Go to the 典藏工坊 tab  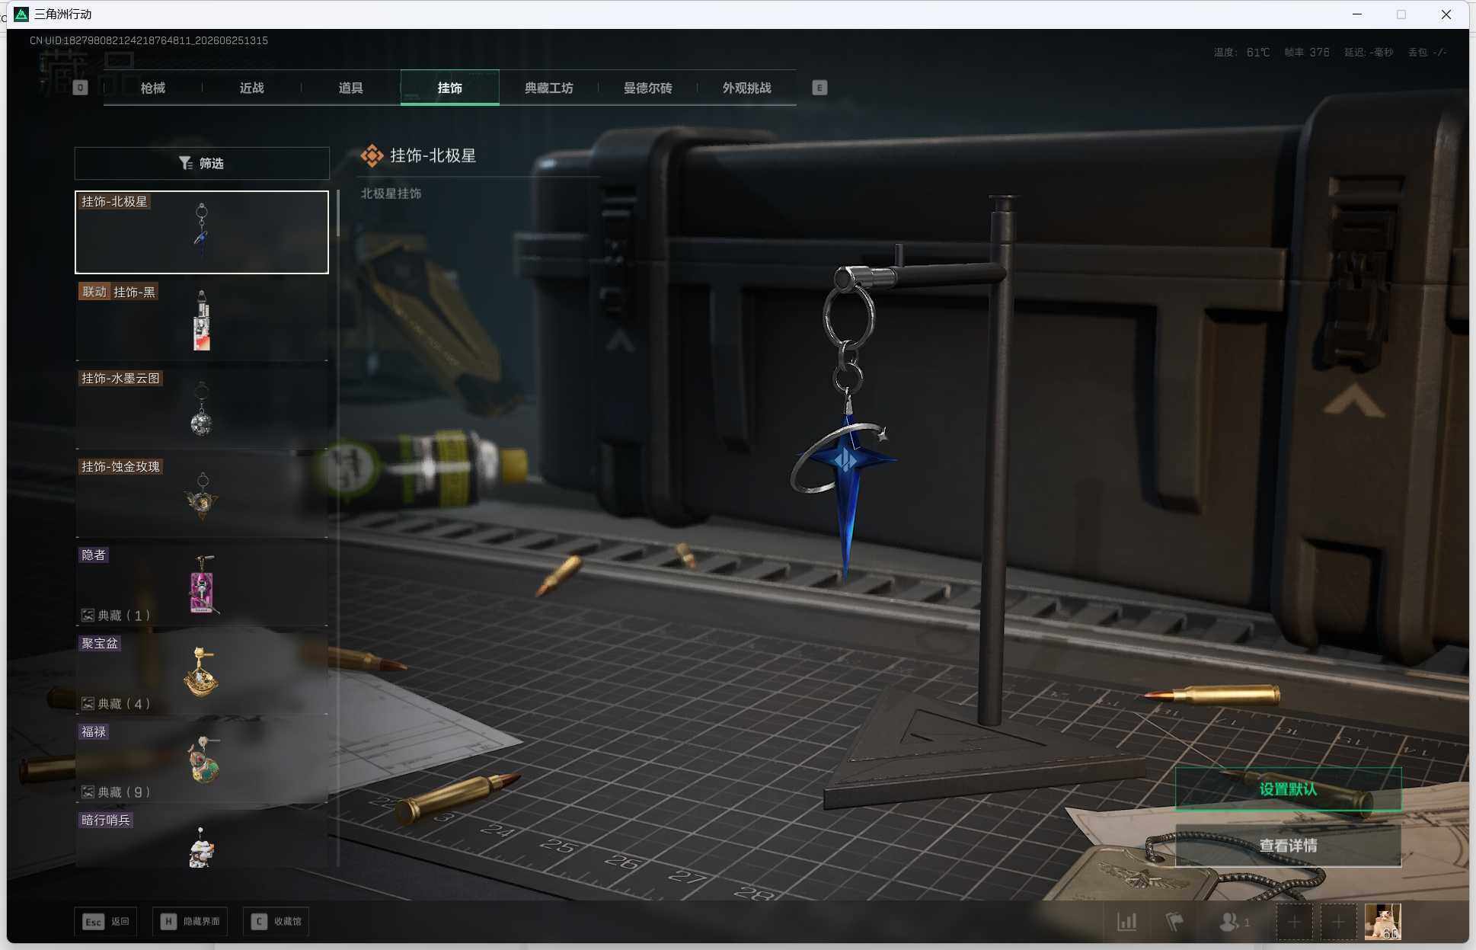548,88
